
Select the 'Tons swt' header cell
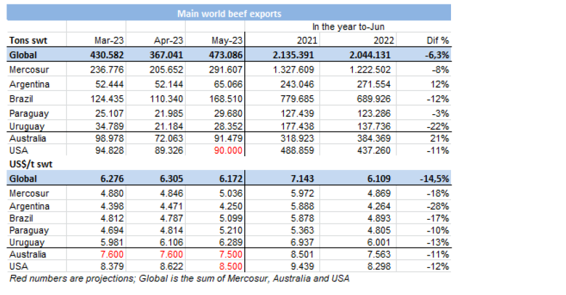(27, 41)
